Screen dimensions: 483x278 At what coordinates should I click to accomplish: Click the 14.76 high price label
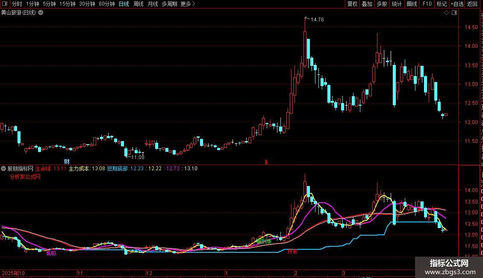click(317, 19)
